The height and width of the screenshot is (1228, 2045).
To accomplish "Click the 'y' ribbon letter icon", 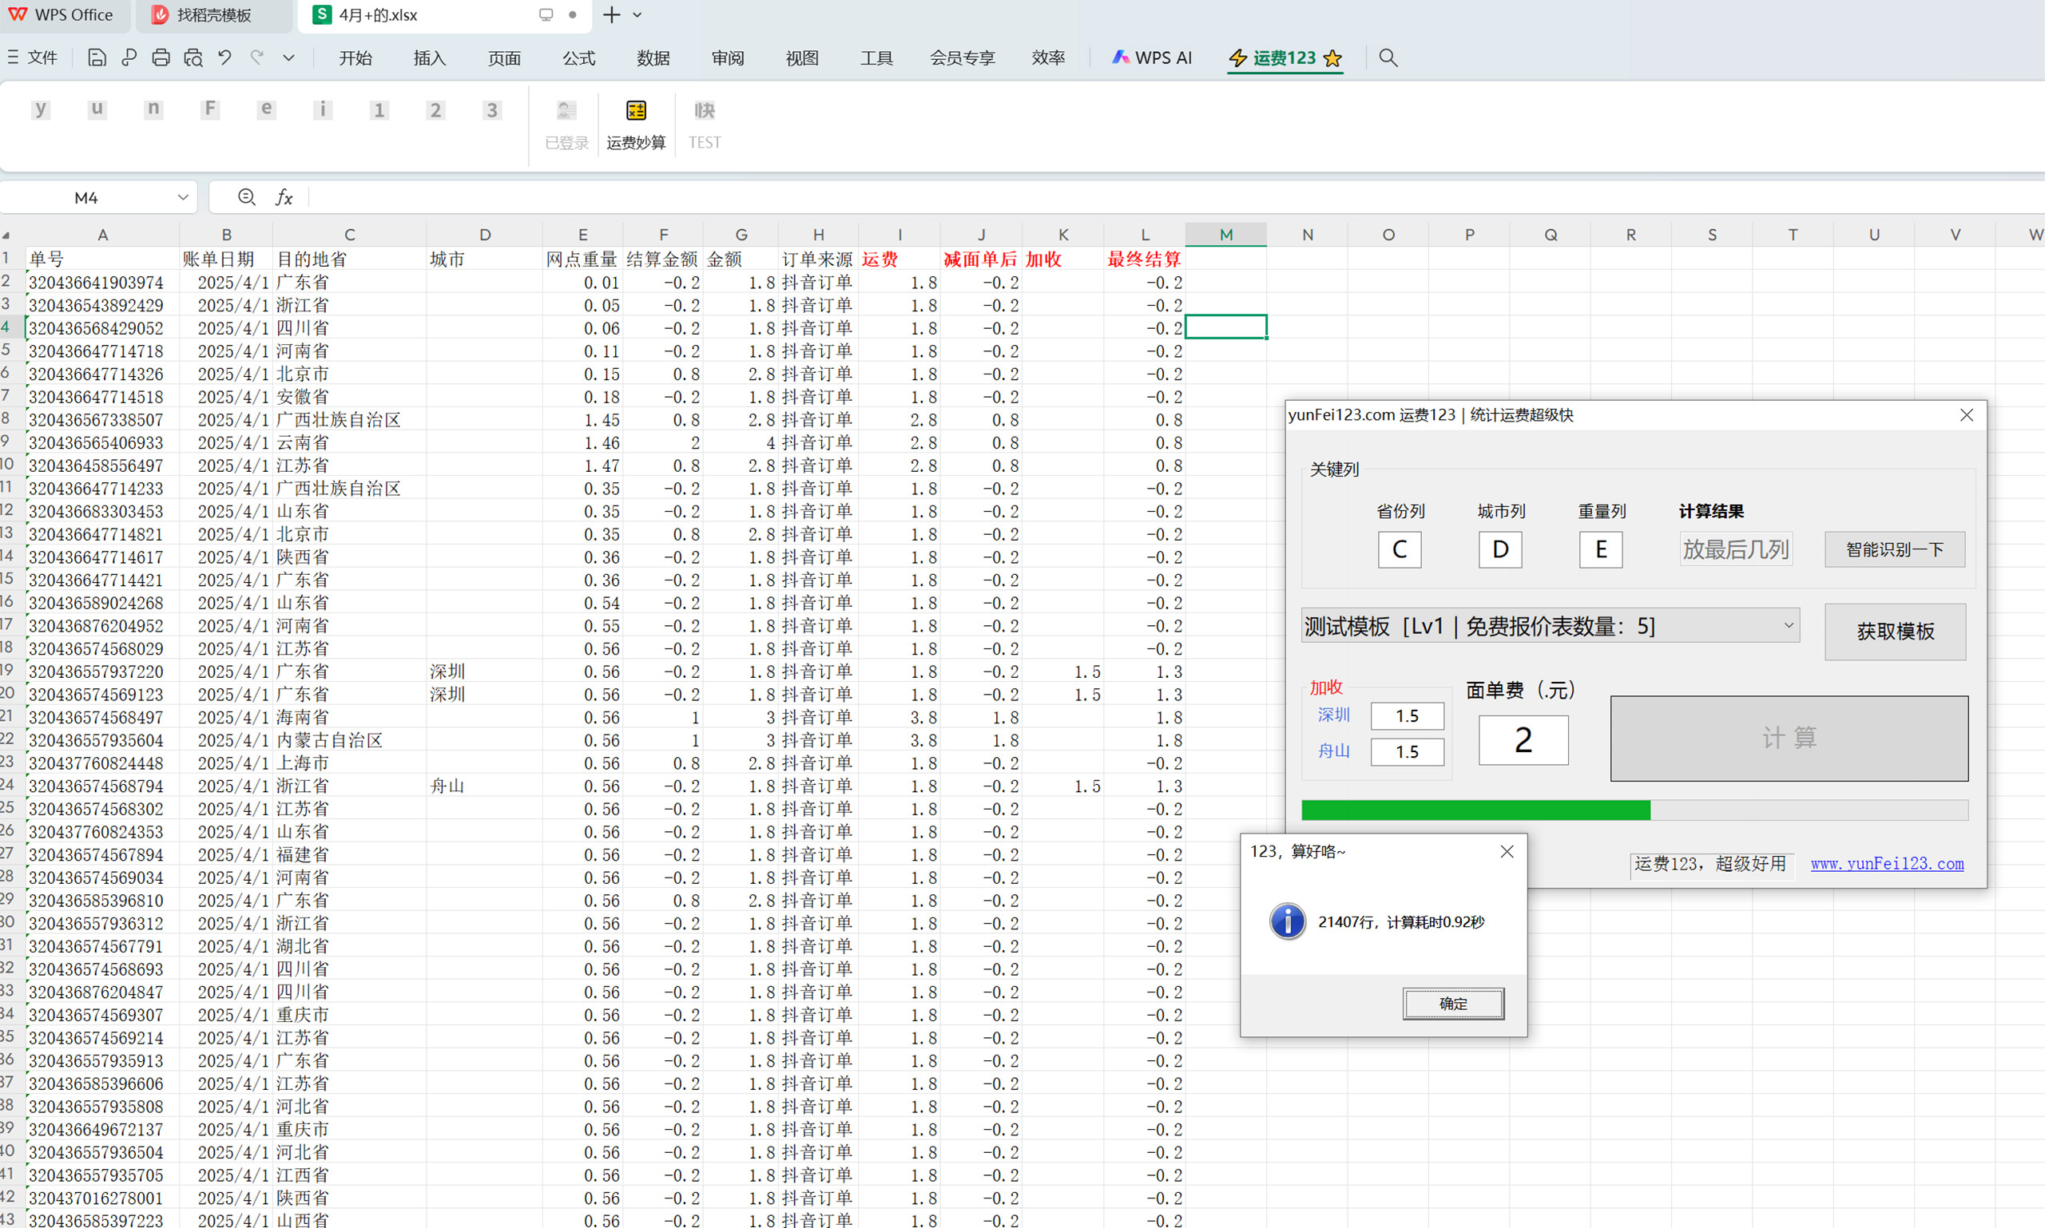I will point(41,109).
